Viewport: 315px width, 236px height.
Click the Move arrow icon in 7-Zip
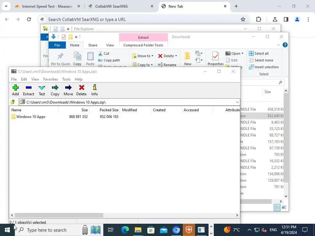click(x=68, y=88)
